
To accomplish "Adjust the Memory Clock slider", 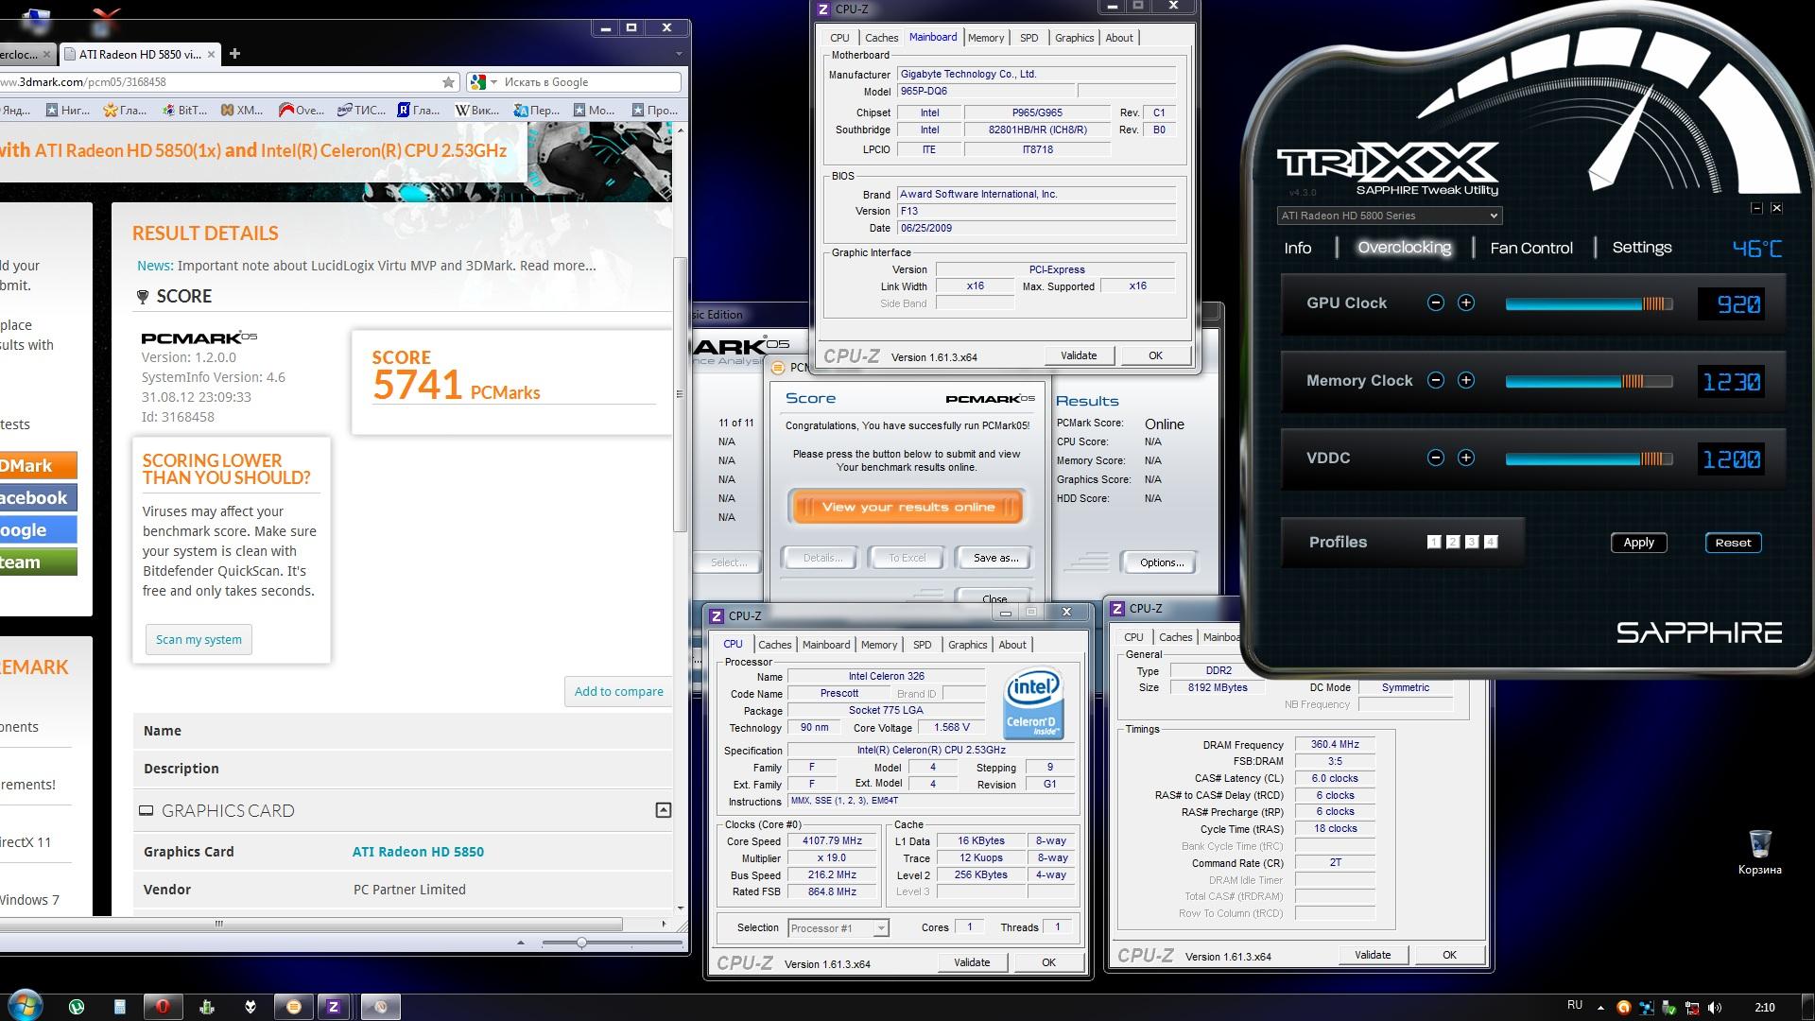I will pyautogui.click(x=1588, y=381).
